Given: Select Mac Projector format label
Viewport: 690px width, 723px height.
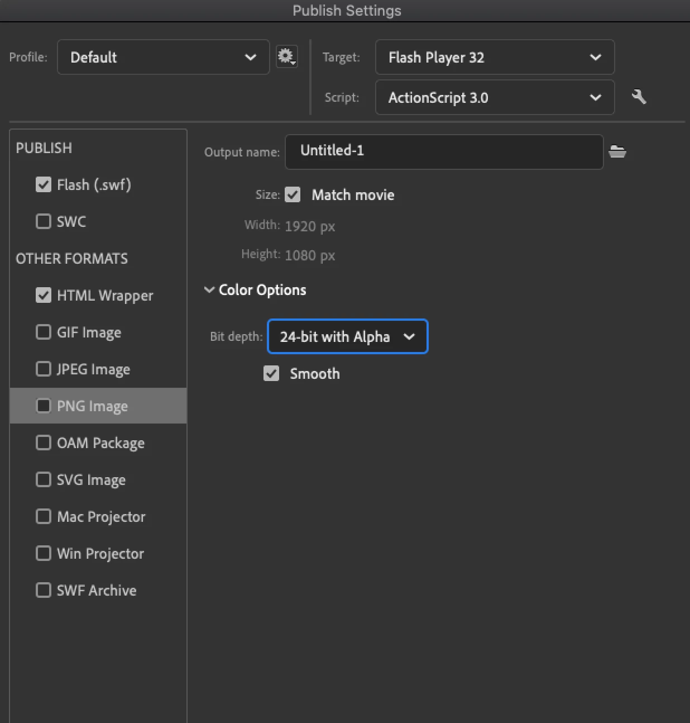Looking at the screenshot, I should 101,517.
